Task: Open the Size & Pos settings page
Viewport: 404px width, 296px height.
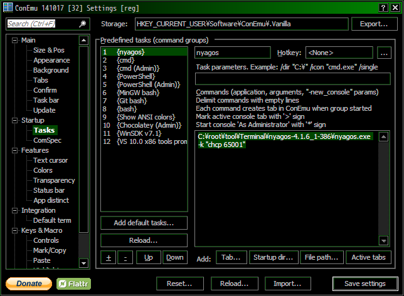Action: [49, 50]
